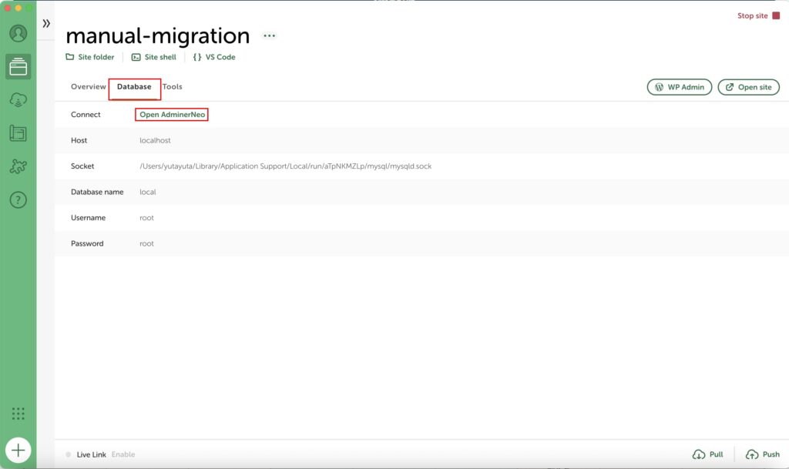Open the Blueprints icon in sidebar
The height and width of the screenshot is (469, 789).
[18, 133]
